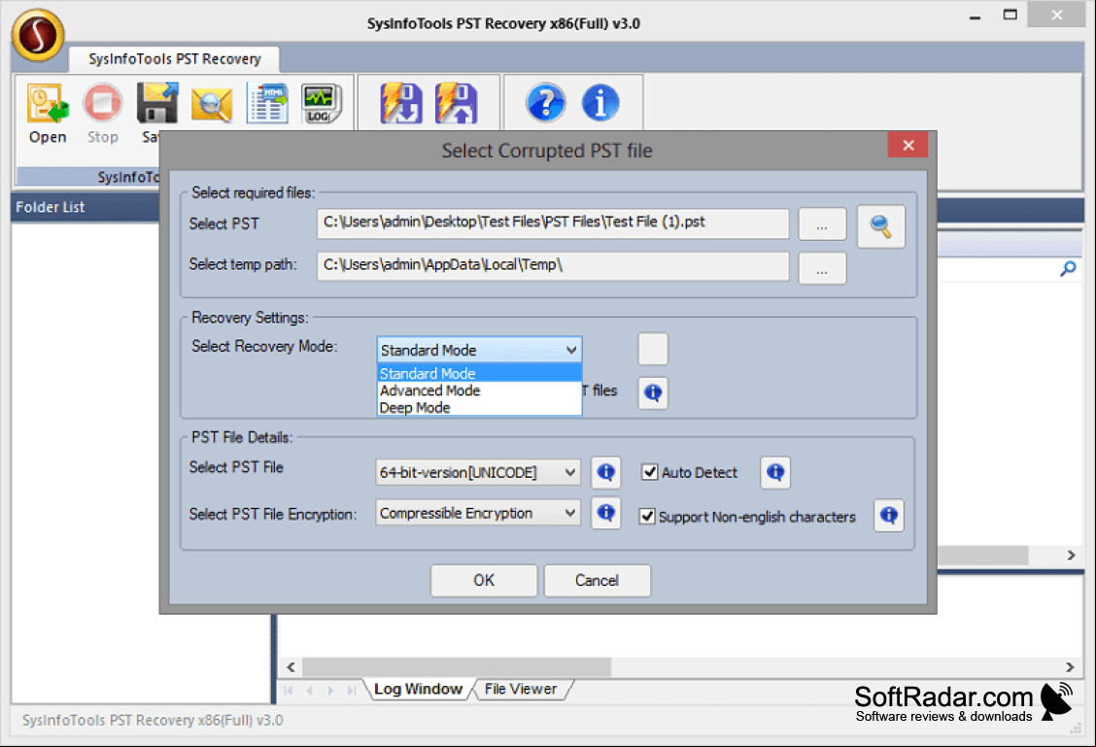The width and height of the screenshot is (1096, 747).
Task: Click the Stop toolbar icon
Action: pyautogui.click(x=102, y=103)
